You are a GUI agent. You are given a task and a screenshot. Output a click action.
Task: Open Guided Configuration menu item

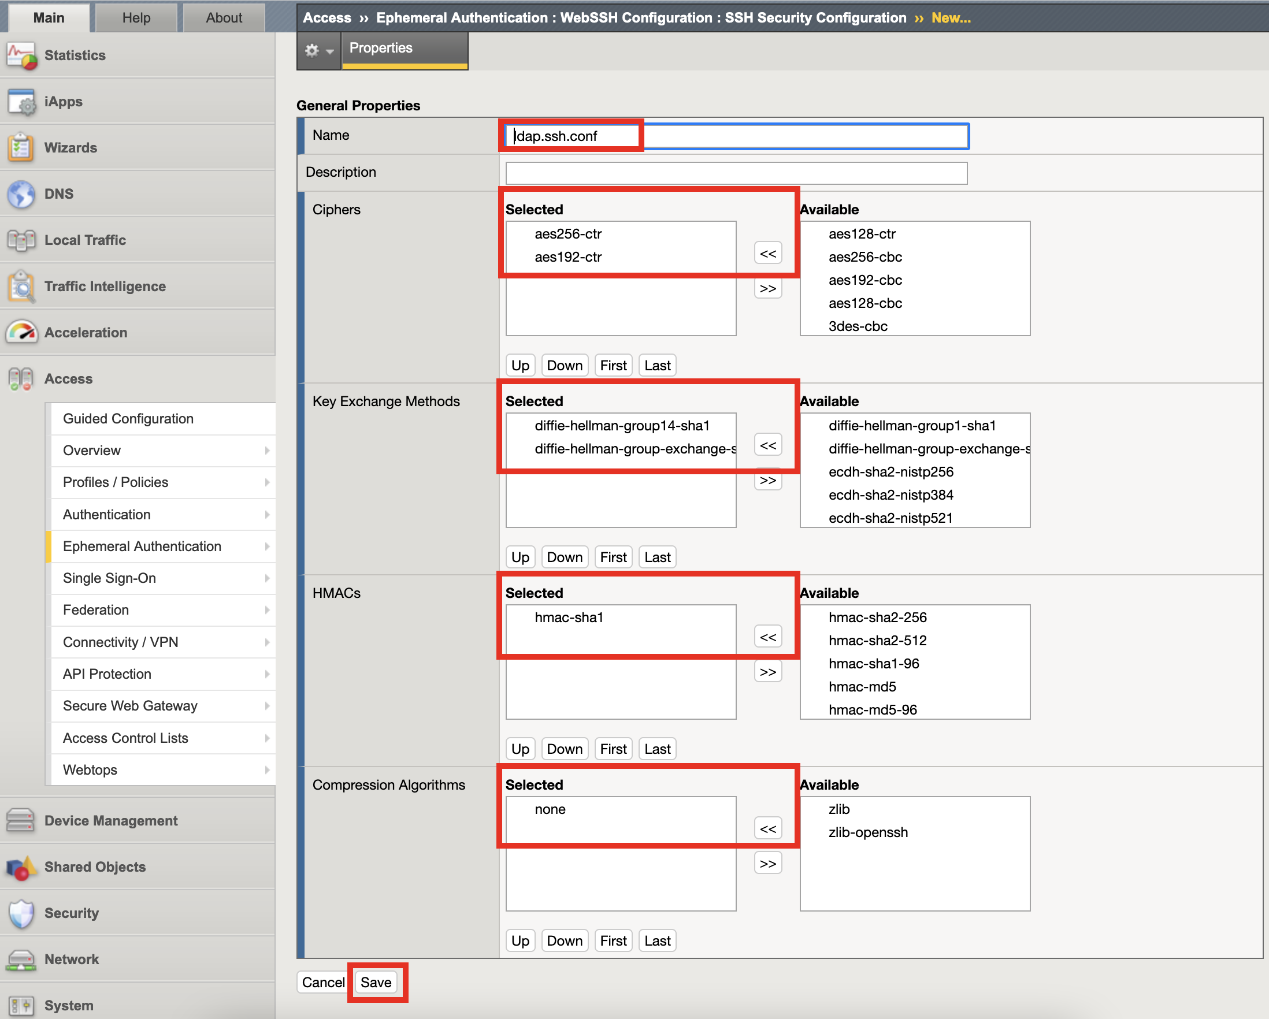(x=163, y=419)
